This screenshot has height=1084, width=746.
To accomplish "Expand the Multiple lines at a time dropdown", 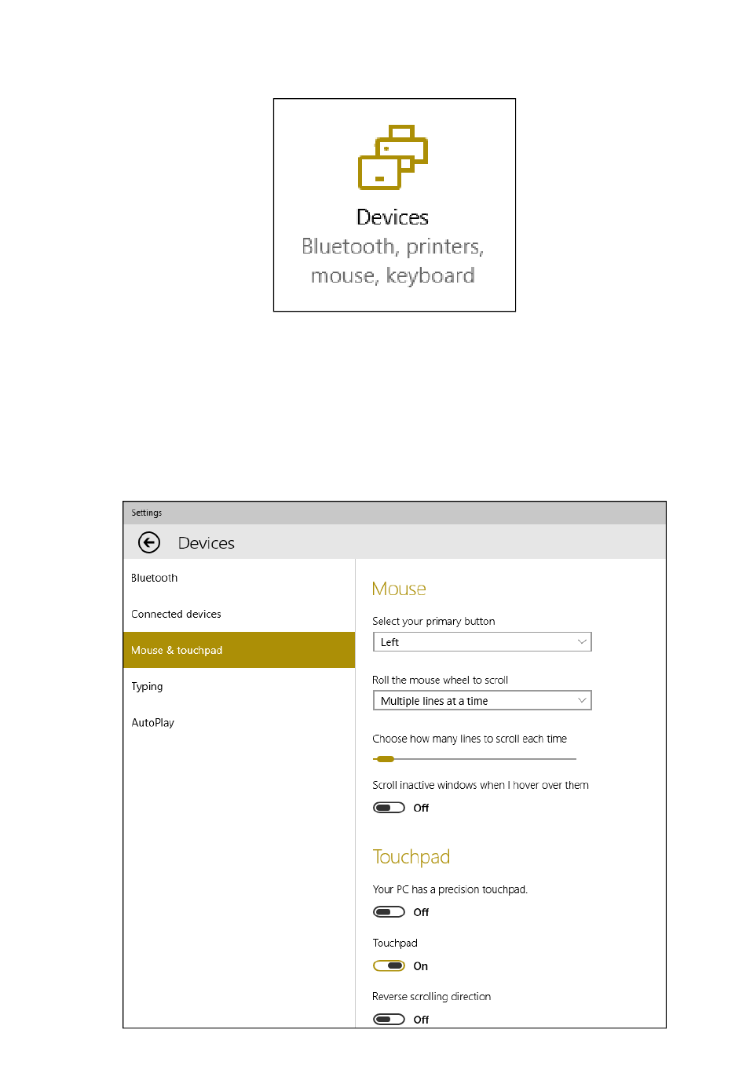I will tap(481, 701).
